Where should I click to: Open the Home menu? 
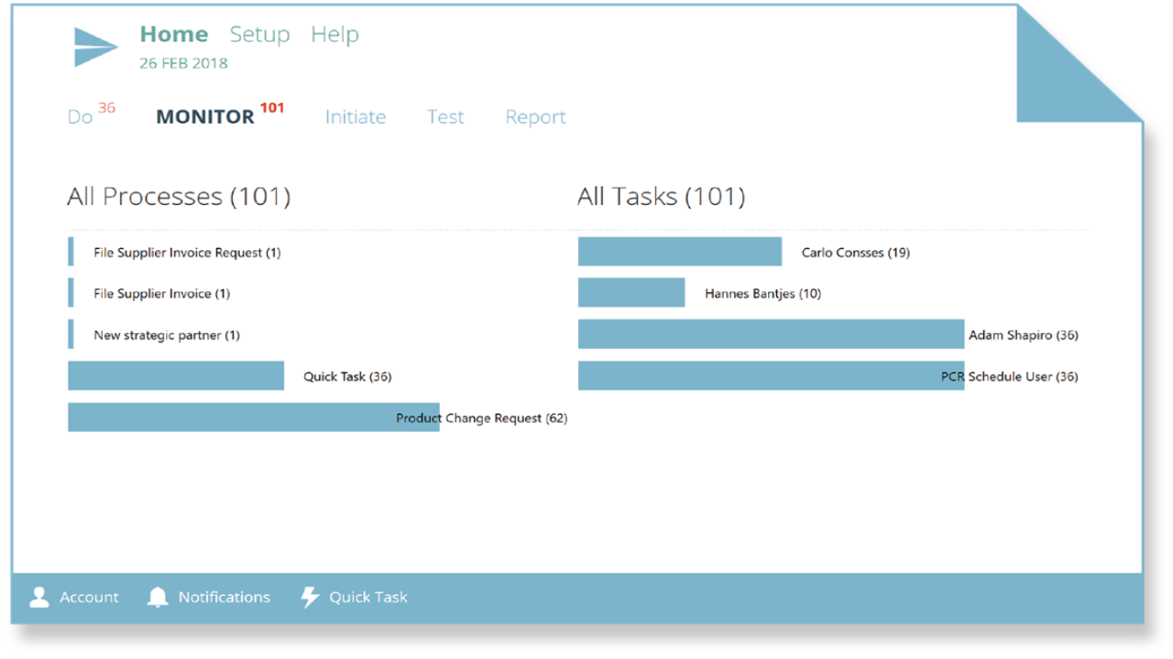[174, 34]
